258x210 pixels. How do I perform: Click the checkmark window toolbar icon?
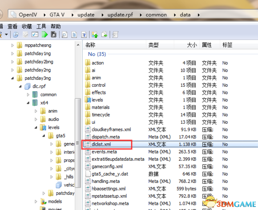click(x=35, y=35)
